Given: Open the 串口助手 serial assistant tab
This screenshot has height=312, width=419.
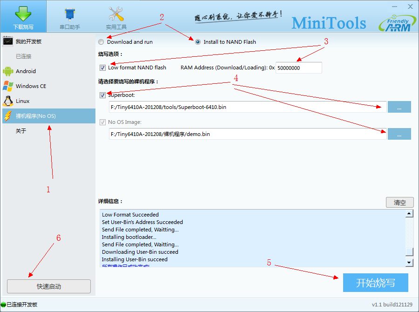Looking at the screenshot, I should tap(70, 19).
